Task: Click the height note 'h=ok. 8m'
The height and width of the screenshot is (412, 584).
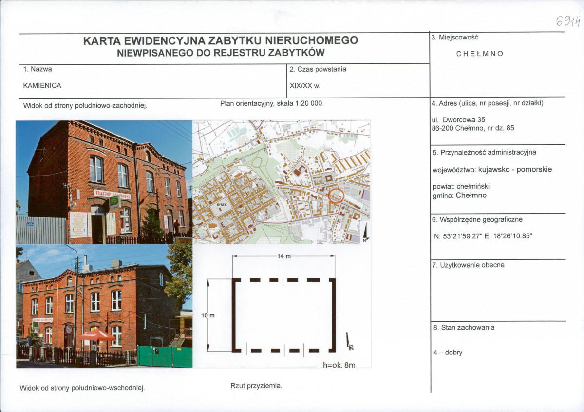Action: coord(339,365)
